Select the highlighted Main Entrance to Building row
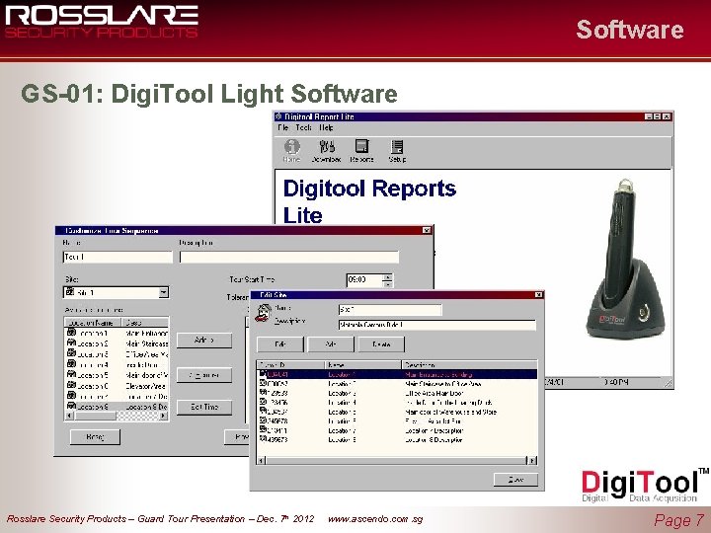Image resolution: width=711 pixels, height=533 pixels. (x=397, y=375)
